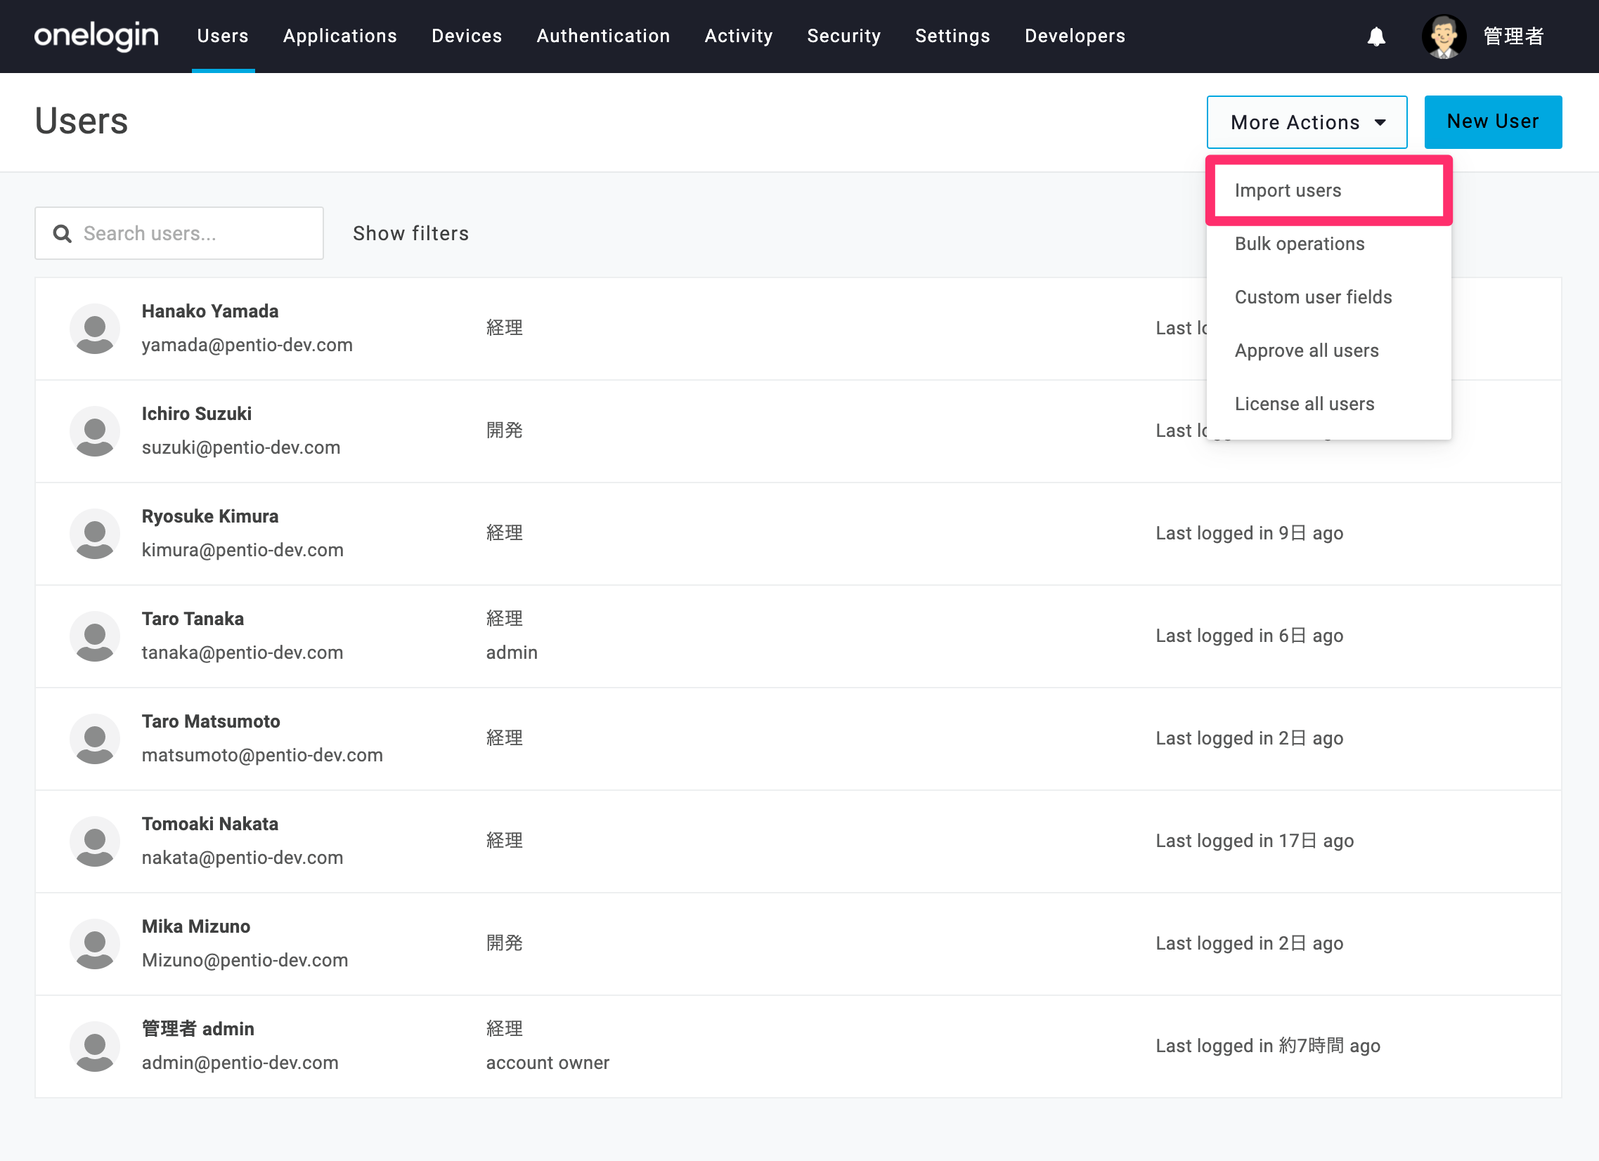
Task: Open the Devices menu
Action: (x=467, y=36)
